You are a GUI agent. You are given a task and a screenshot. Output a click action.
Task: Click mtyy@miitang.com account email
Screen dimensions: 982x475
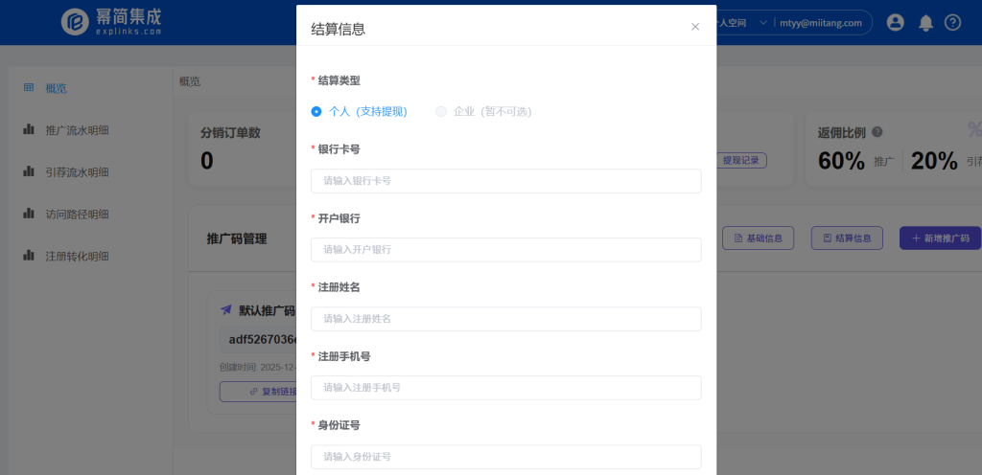(x=821, y=22)
